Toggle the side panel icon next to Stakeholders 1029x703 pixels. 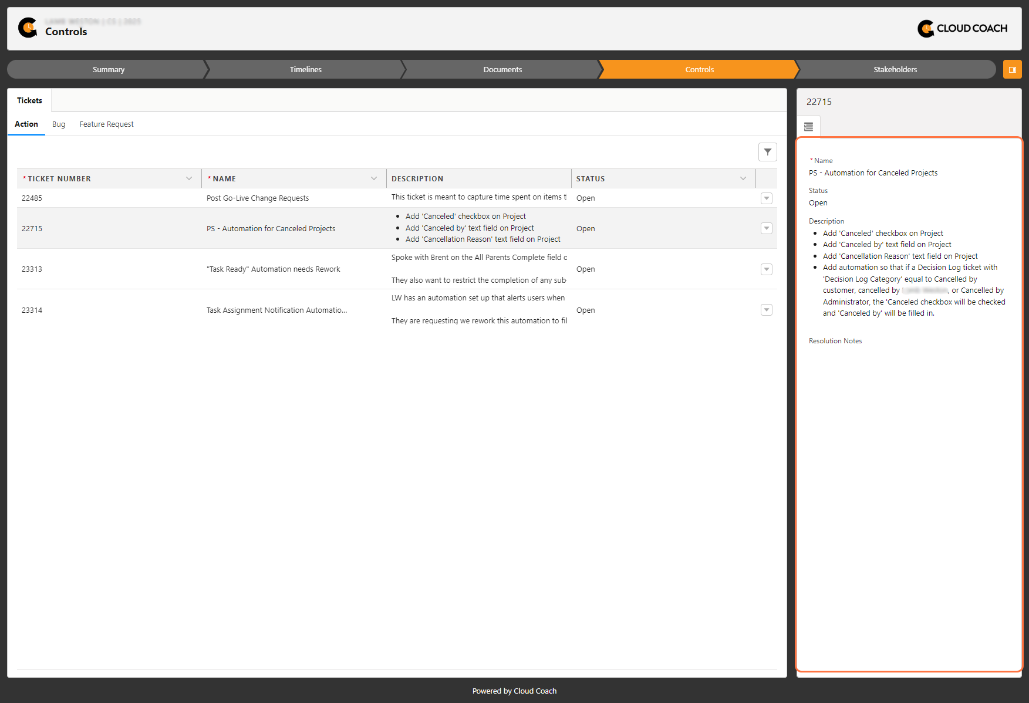pos(1012,69)
